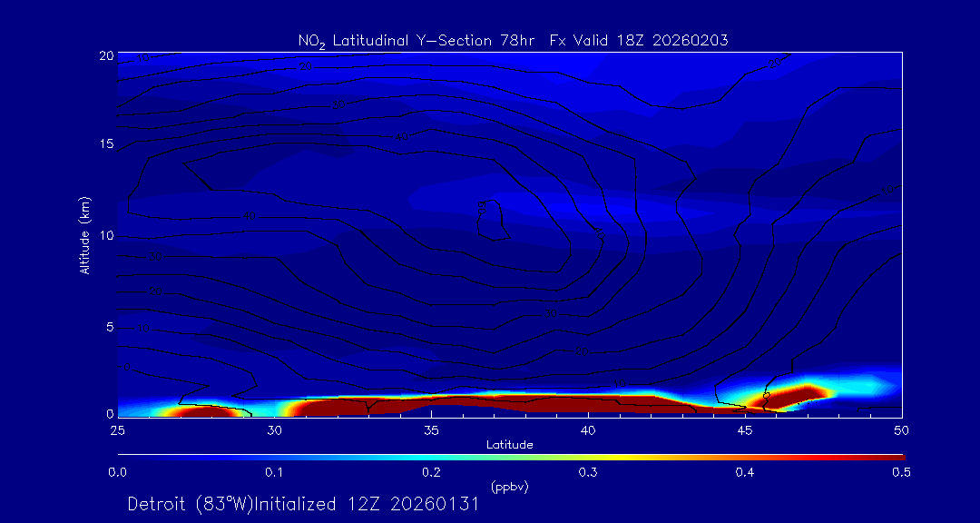Viewport: 980px width, 523px height.
Task: Click the (ppbv) units label
Action: pos(509,487)
